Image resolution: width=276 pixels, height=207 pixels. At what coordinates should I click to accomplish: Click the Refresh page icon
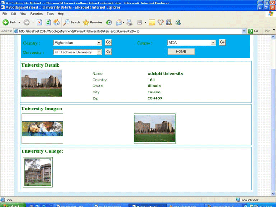click(48, 23)
